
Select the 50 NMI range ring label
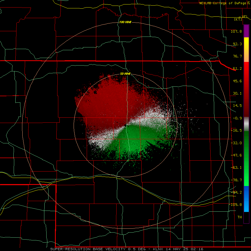pyautogui.click(x=125, y=74)
